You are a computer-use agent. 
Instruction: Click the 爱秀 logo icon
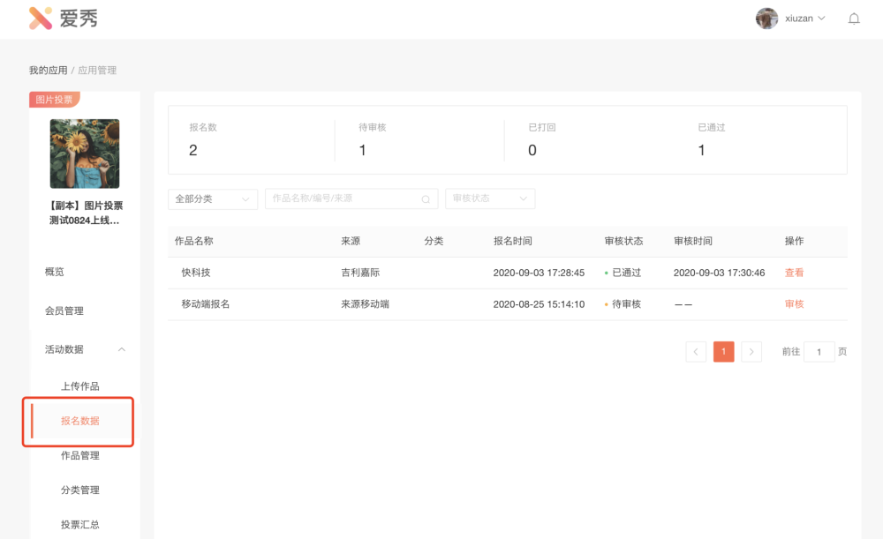[41, 19]
